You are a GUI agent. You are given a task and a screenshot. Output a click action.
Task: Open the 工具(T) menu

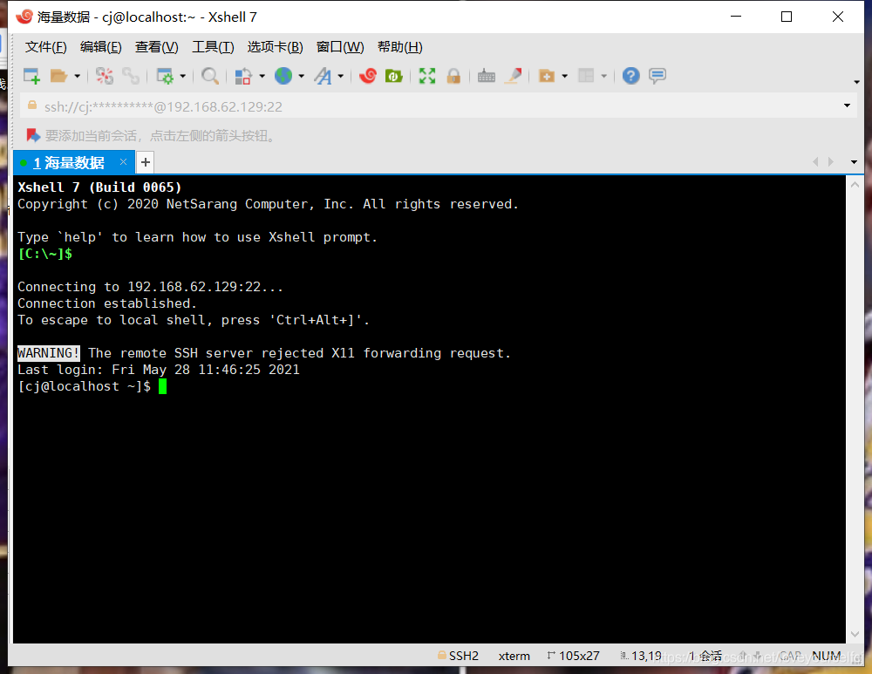tap(213, 47)
